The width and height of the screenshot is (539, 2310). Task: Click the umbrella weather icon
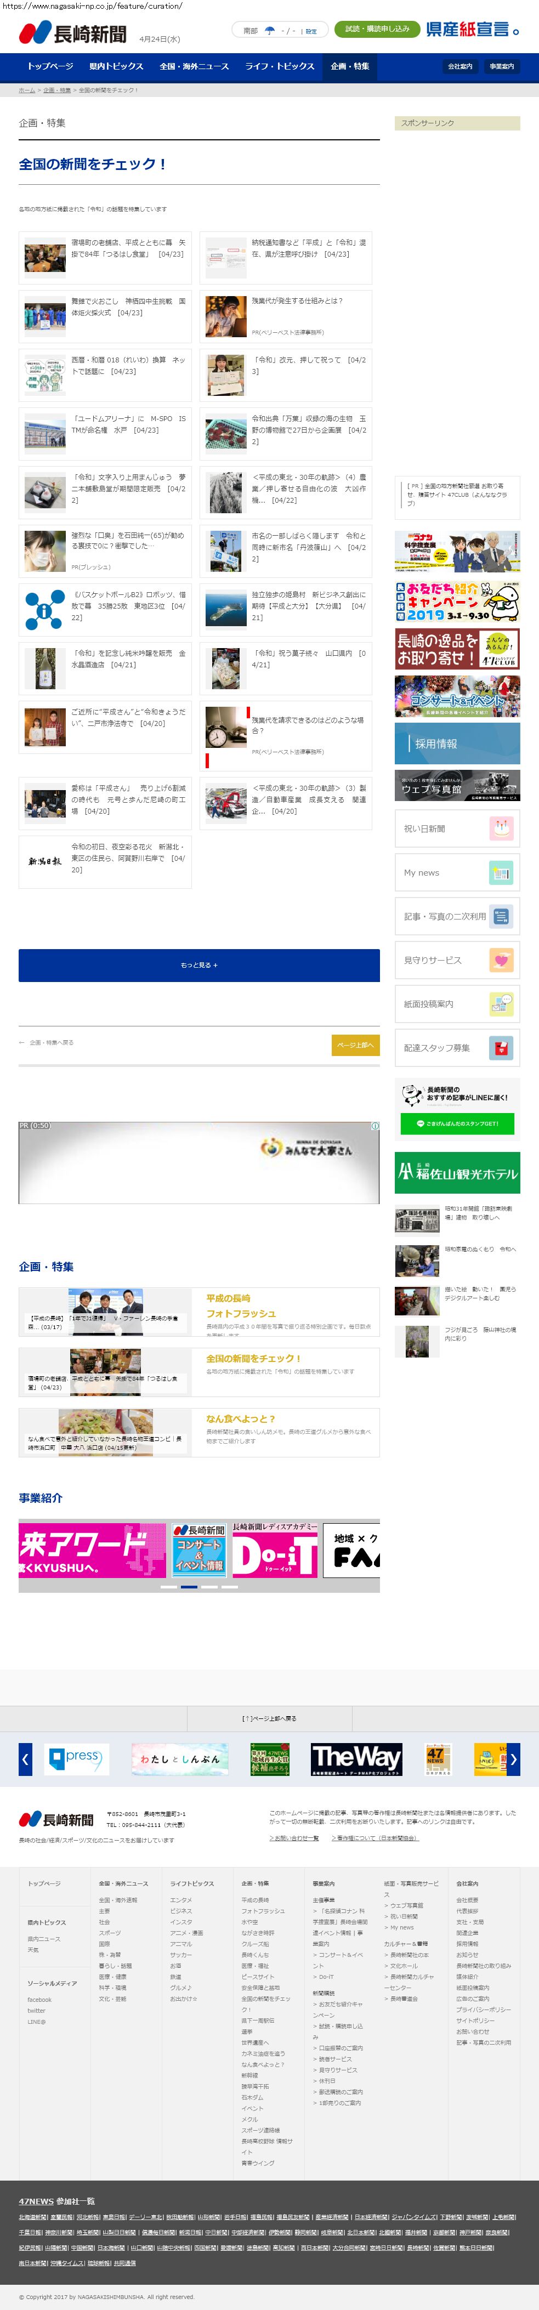[x=270, y=31]
